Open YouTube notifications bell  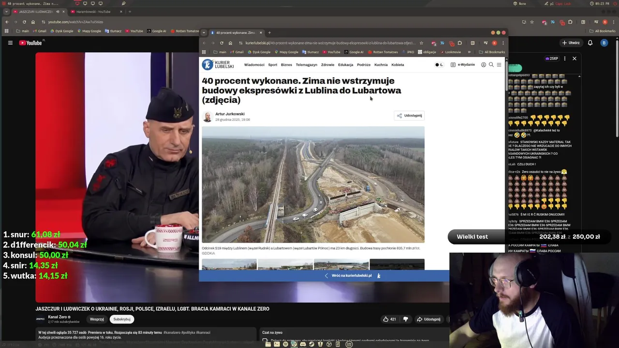[x=590, y=43]
